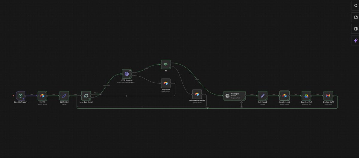Open the Loop Over Items1 node
The image size is (359, 158).
pos(86,96)
